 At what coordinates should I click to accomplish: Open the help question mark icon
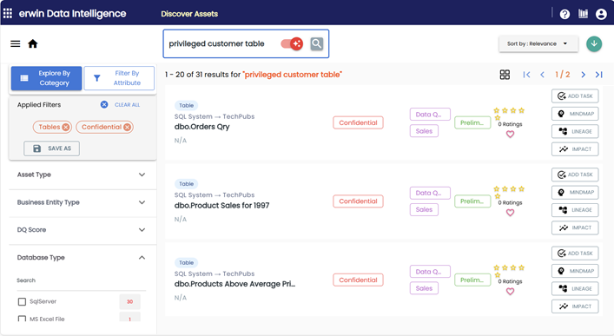coord(564,14)
